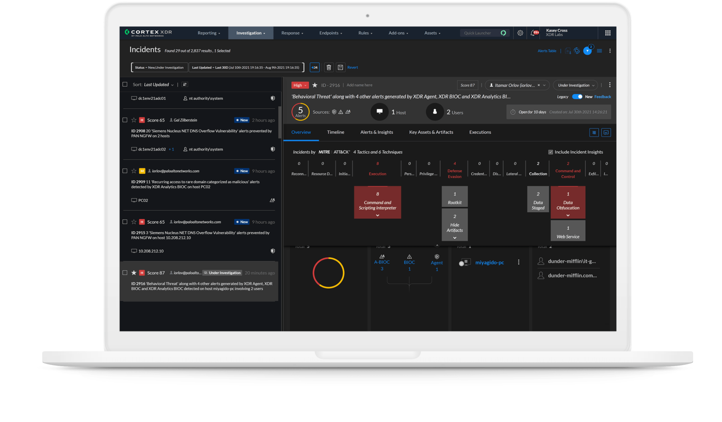Screen dimensions: 722x422
Task: Open the settings gear
Action: tap(520, 33)
